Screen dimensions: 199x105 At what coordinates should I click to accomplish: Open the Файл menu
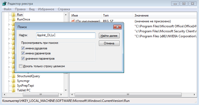(x=7, y=9)
